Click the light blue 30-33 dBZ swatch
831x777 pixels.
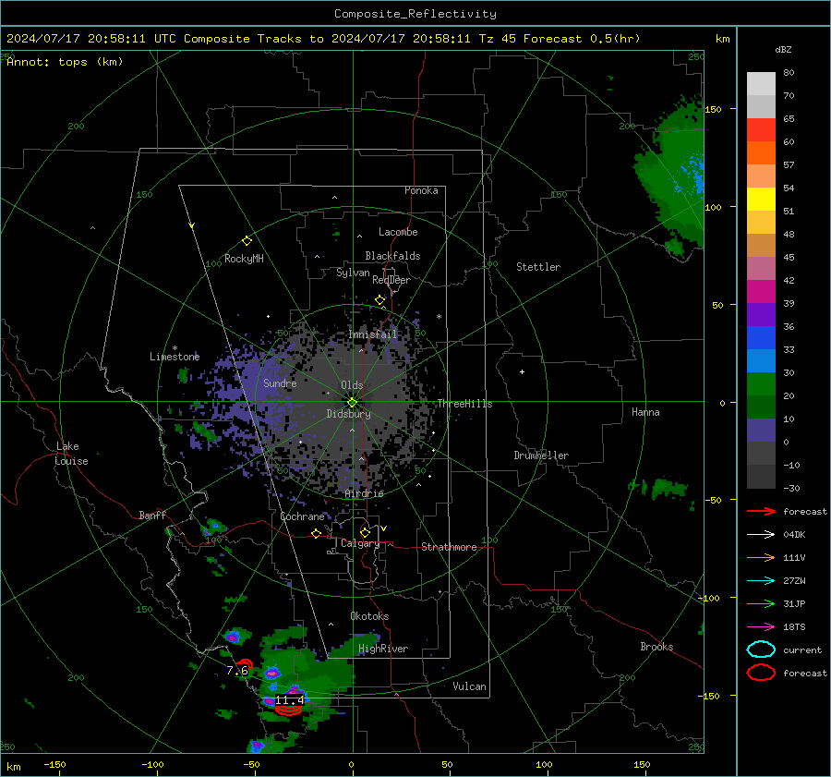click(761, 360)
